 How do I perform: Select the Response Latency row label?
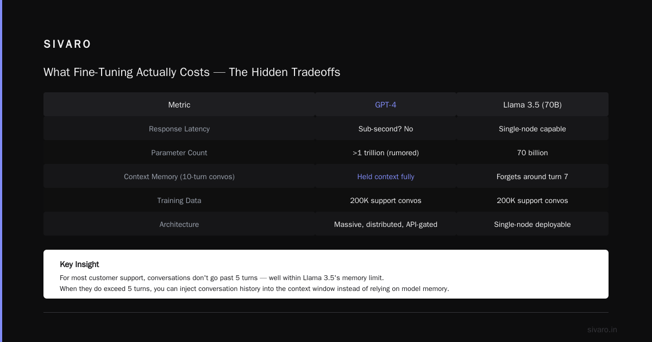pyautogui.click(x=179, y=129)
